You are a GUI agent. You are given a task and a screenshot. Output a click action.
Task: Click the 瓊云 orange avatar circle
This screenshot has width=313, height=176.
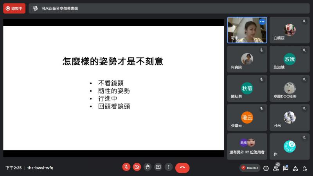(247, 117)
